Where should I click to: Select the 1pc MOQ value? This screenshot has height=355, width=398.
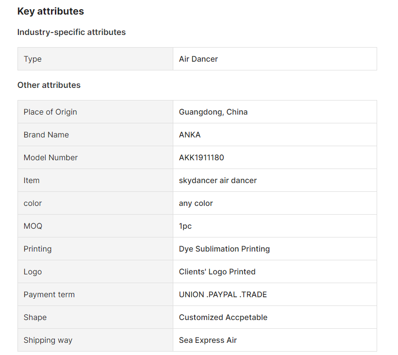pos(185,226)
